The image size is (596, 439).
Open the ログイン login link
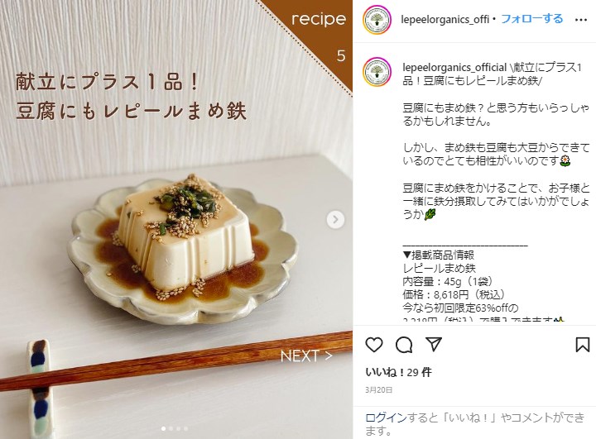386,418
